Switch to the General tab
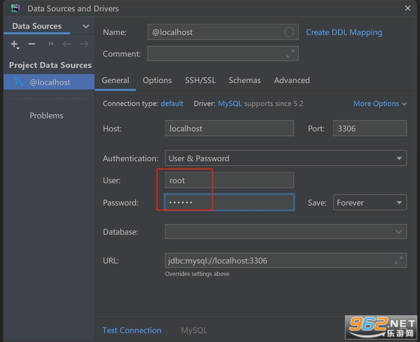 point(116,80)
